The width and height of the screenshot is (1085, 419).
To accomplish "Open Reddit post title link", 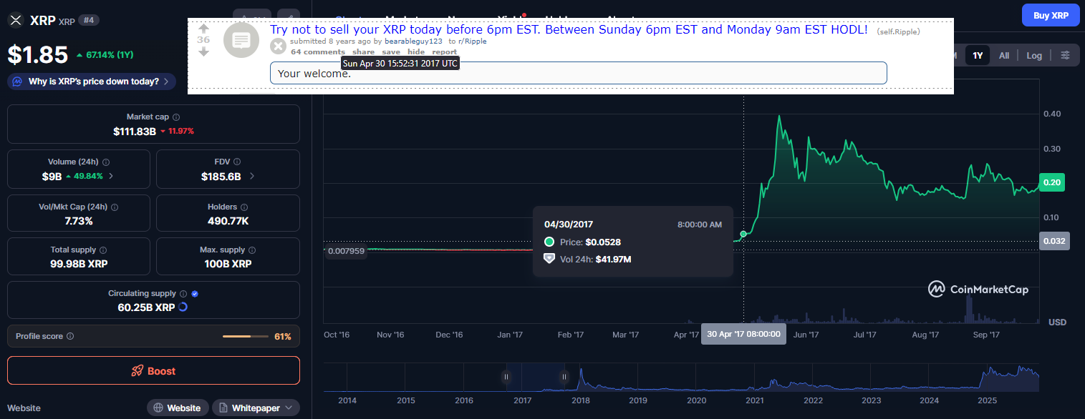I will click(569, 30).
